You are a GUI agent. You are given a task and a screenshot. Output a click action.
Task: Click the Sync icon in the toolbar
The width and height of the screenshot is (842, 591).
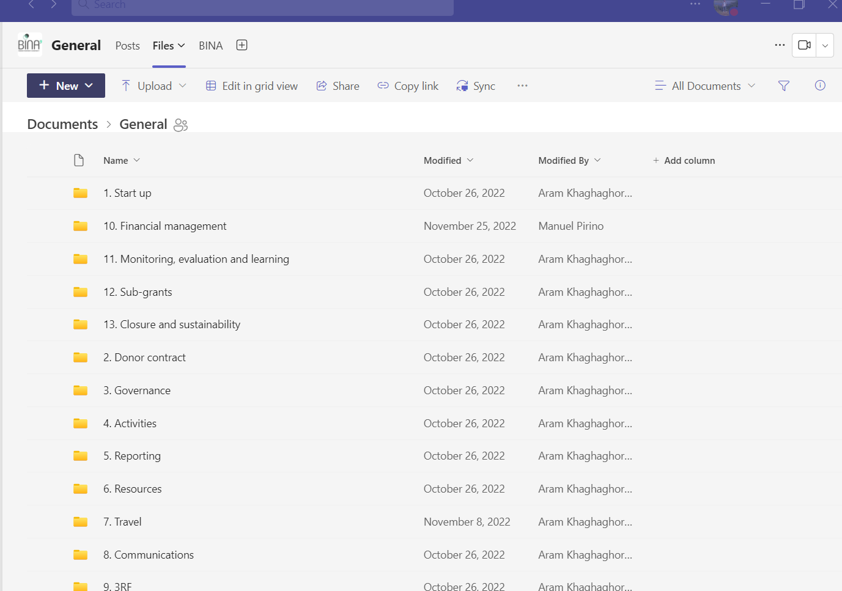pos(462,86)
